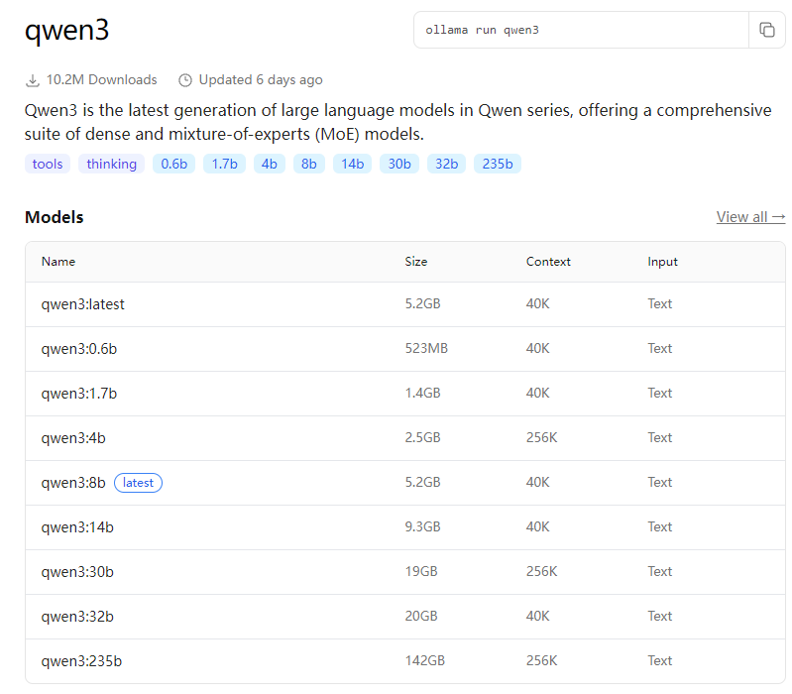Open the View all models link
This screenshot has width=792, height=694.
point(750,217)
